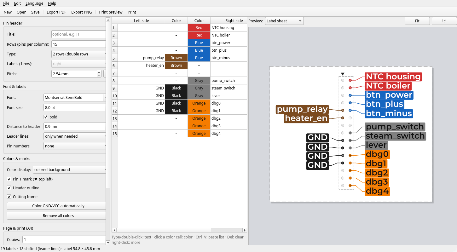The height and width of the screenshot is (252, 457).
Task: Click Color GND/VCC automatically button
Action: click(57, 206)
